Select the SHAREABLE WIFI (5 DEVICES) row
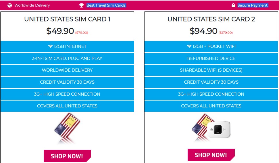 211,70
